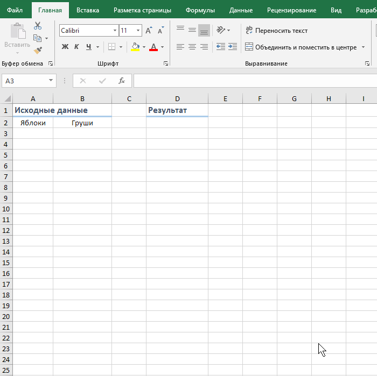This screenshot has height=376, width=377.
Task: Click the increase indent icon
Action: [x=233, y=47]
